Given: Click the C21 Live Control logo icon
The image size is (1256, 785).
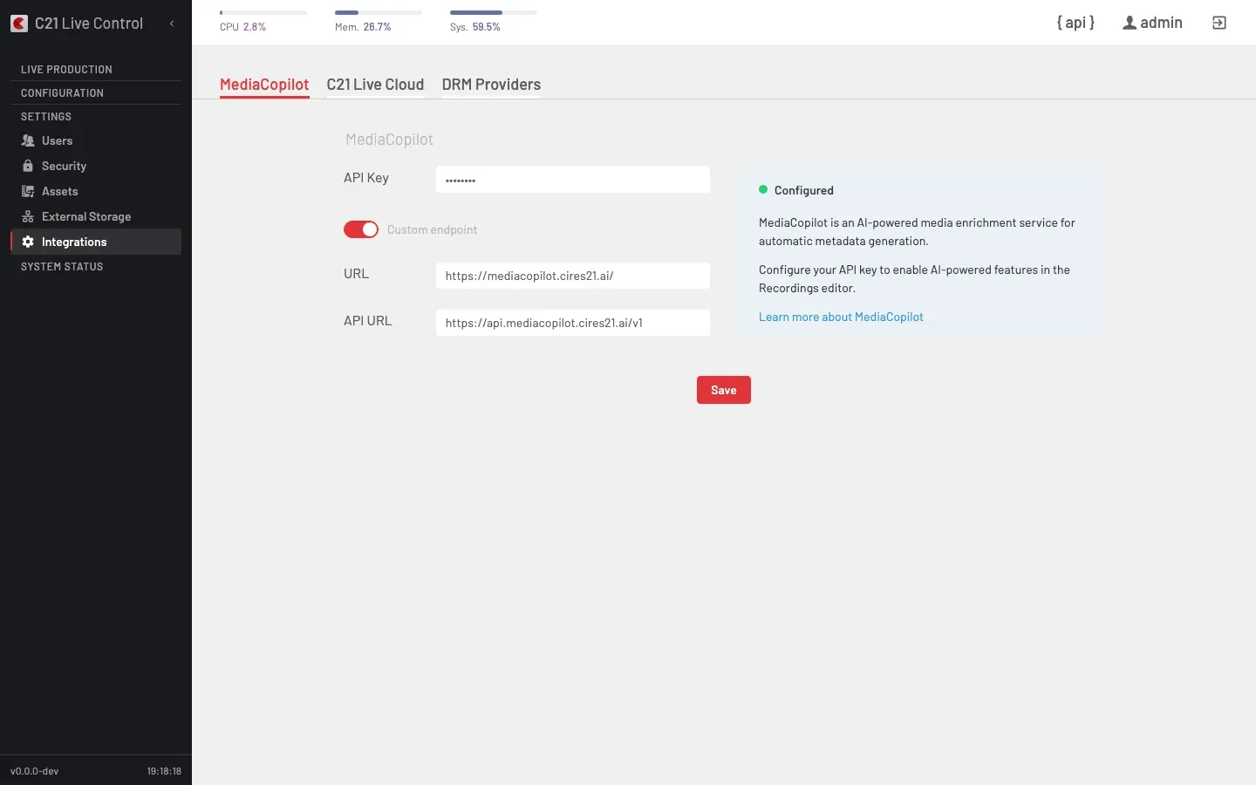Looking at the screenshot, I should click(19, 24).
